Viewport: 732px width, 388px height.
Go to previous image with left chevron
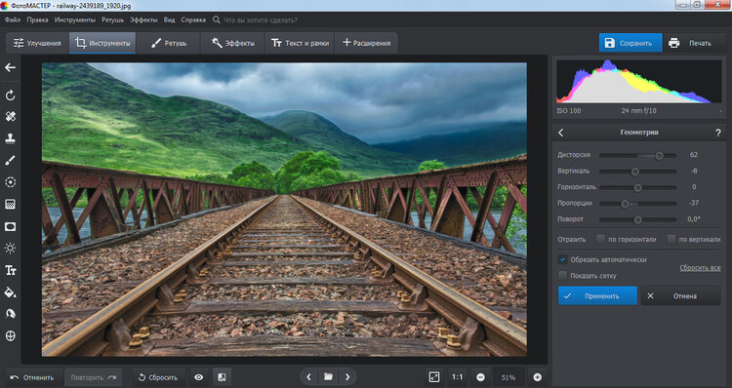pos(308,377)
